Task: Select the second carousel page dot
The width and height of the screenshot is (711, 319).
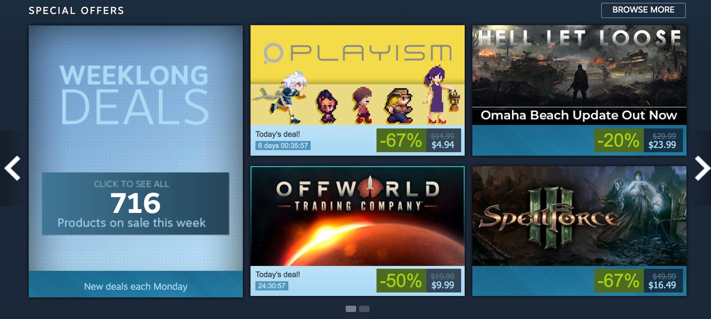Action: point(364,309)
